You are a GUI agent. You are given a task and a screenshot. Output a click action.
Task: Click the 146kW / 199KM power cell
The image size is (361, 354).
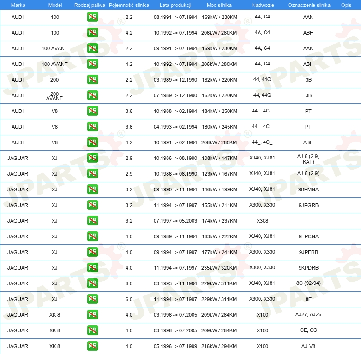[219, 189]
